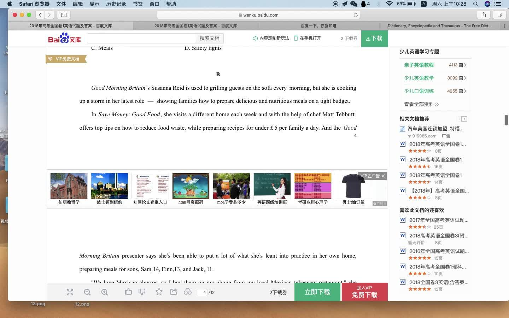Click the 立即下载 button

(317, 292)
